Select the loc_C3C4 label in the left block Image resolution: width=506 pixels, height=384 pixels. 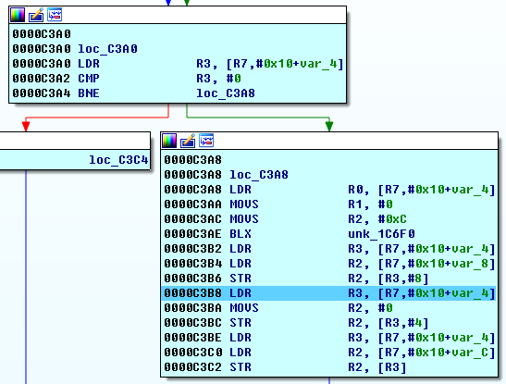tap(118, 160)
